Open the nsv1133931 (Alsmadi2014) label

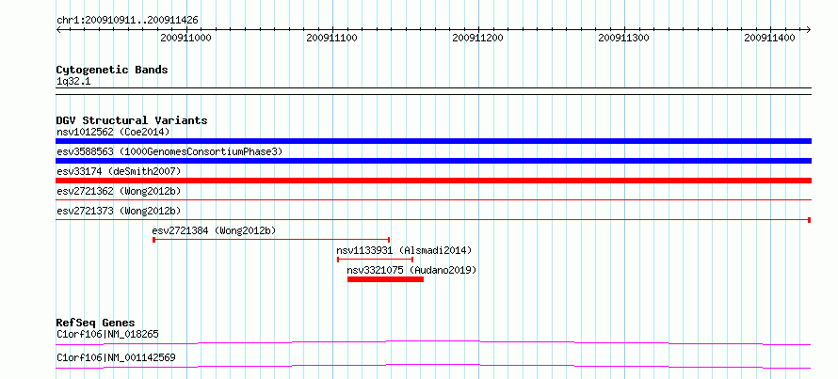click(x=404, y=250)
